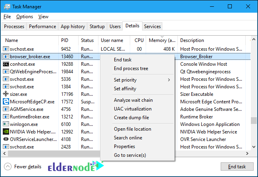Switch to the Users tab
Image resolution: width=258 pixels, height=177 pixels.
pyautogui.click(x=115, y=27)
